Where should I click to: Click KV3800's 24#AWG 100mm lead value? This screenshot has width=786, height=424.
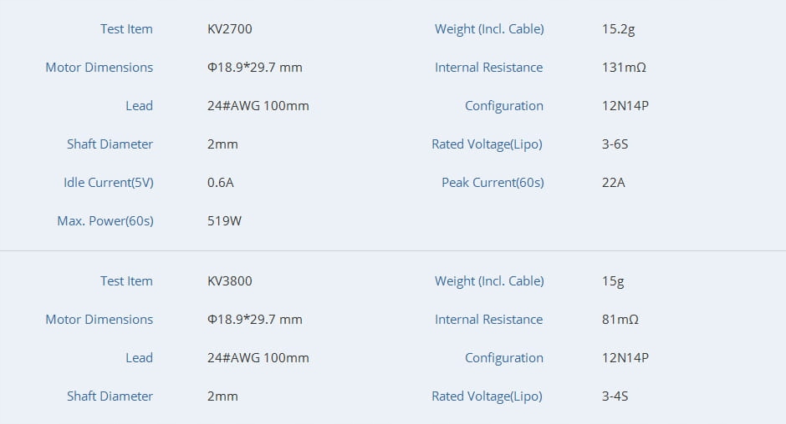click(258, 358)
